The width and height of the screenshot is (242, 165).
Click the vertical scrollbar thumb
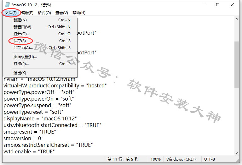click(237, 65)
